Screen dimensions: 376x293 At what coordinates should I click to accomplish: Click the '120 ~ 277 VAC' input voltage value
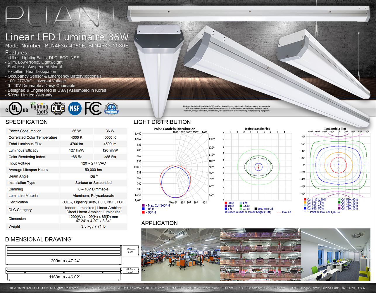coord(94,163)
